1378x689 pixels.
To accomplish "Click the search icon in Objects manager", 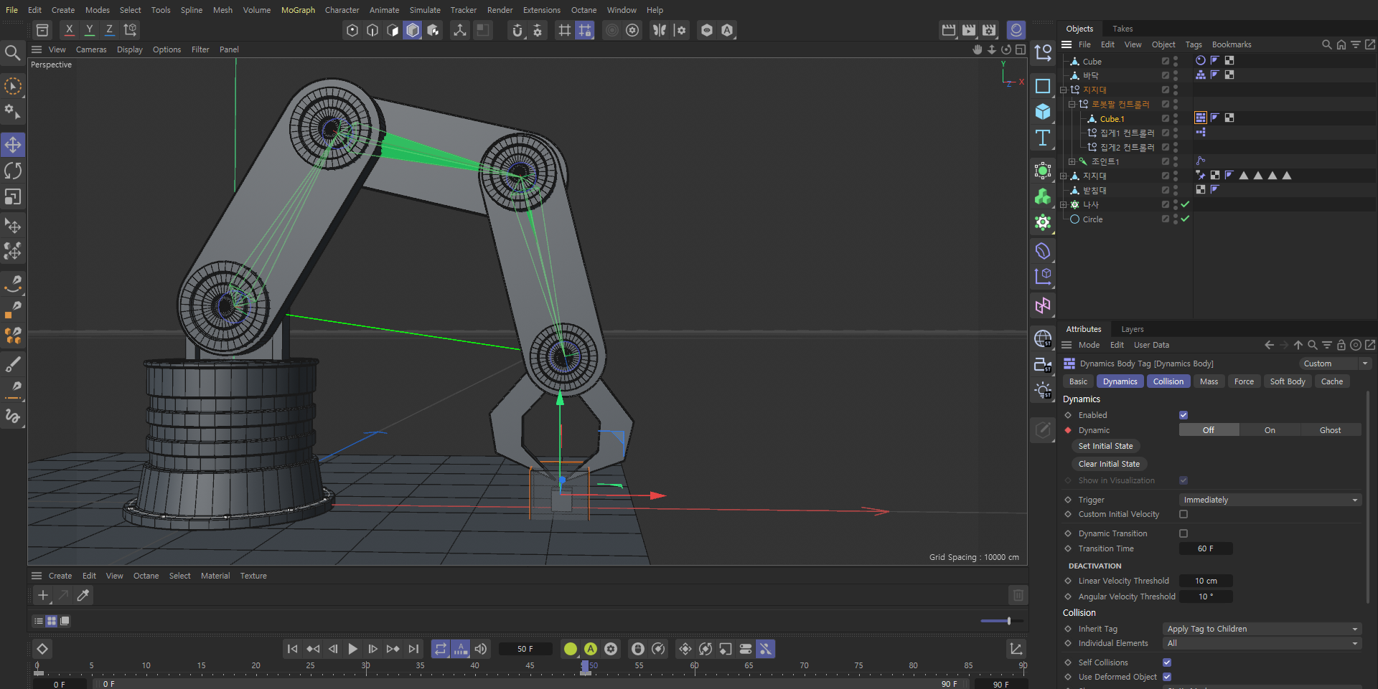I will point(1326,44).
